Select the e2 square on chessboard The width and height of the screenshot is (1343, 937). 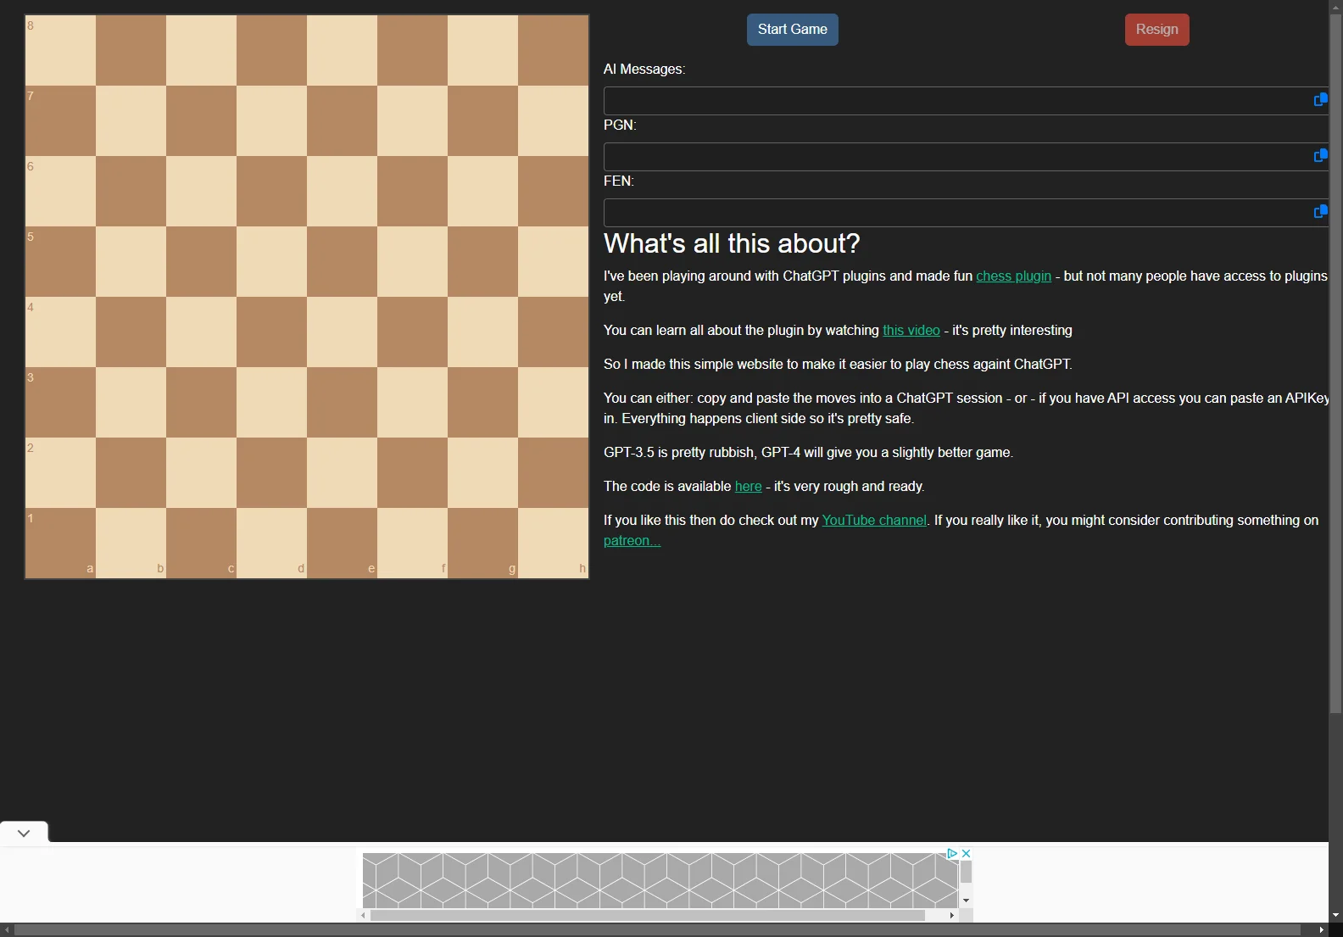342,472
